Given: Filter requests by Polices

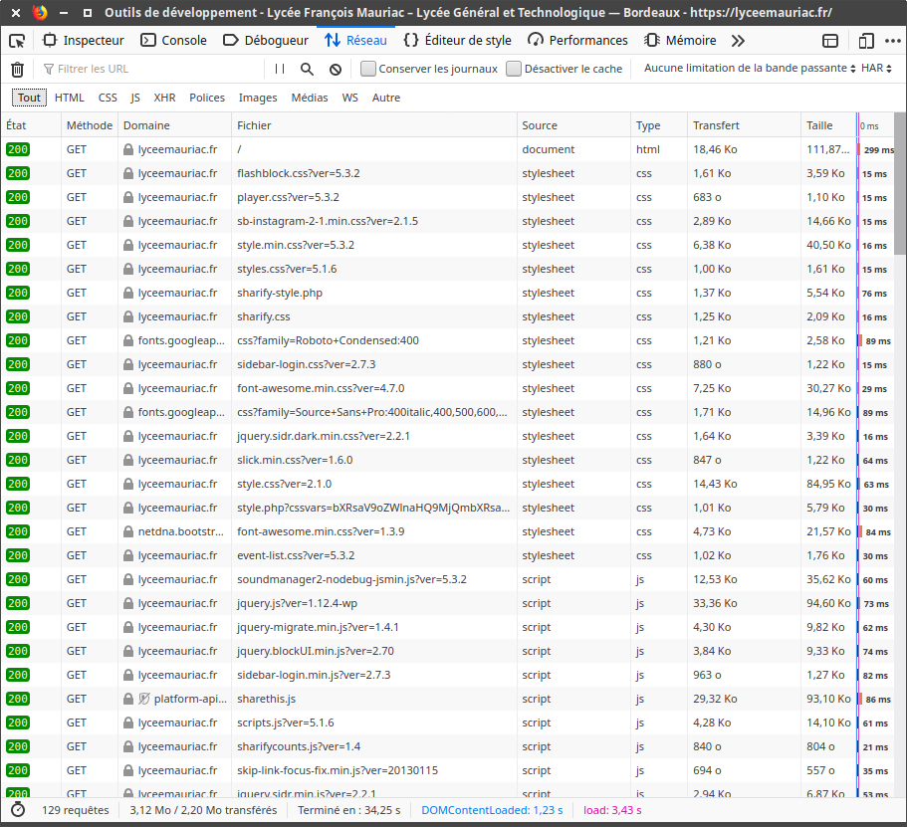Looking at the screenshot, I should [207, 98].
